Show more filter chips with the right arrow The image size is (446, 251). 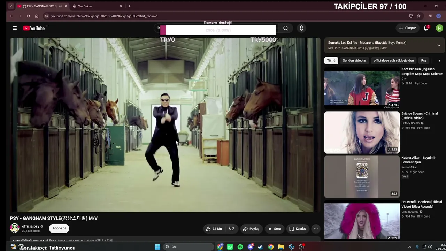coord(439,61)
